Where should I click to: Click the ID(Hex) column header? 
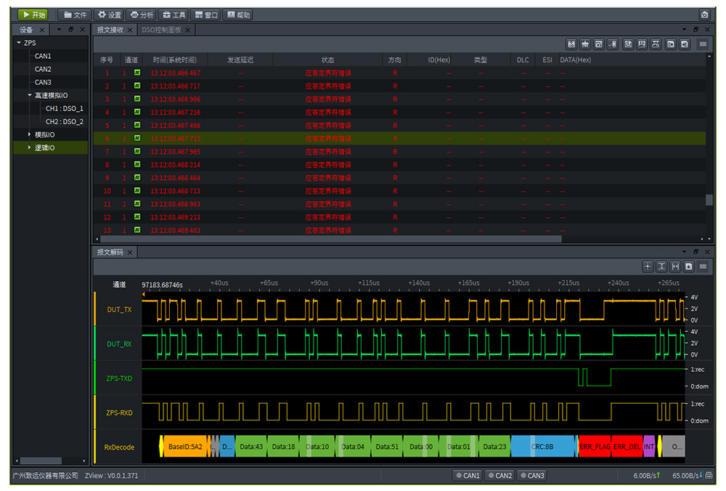coord(439,60)
